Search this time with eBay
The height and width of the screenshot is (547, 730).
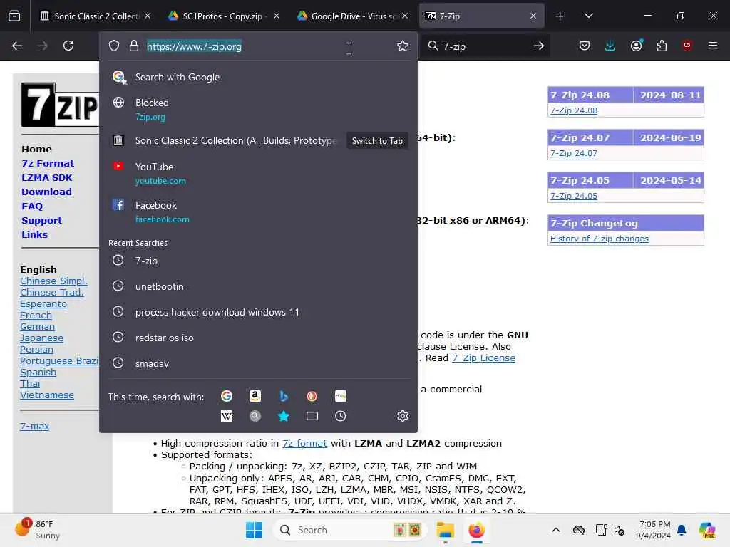(341, 396)
